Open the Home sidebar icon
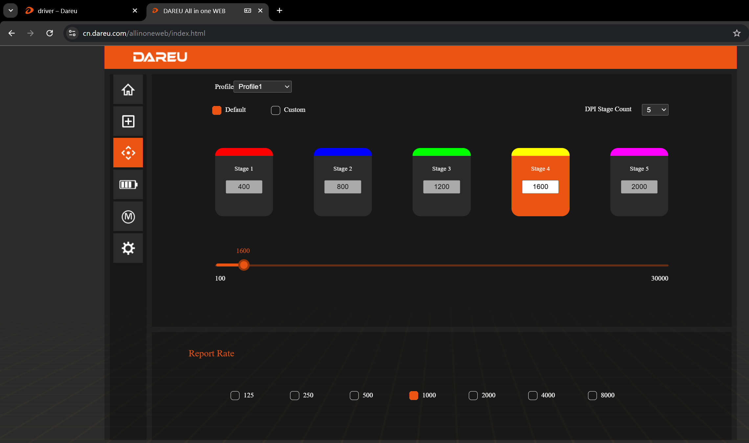The width and height of the screenshot is (749, 443). tap(128, 90)
